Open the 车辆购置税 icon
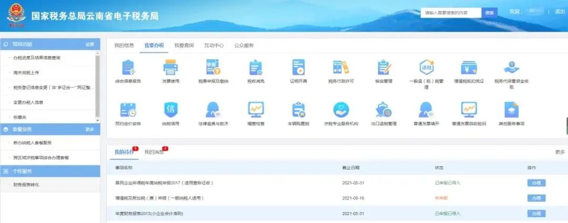568x223 pixels. coord(299,110)
